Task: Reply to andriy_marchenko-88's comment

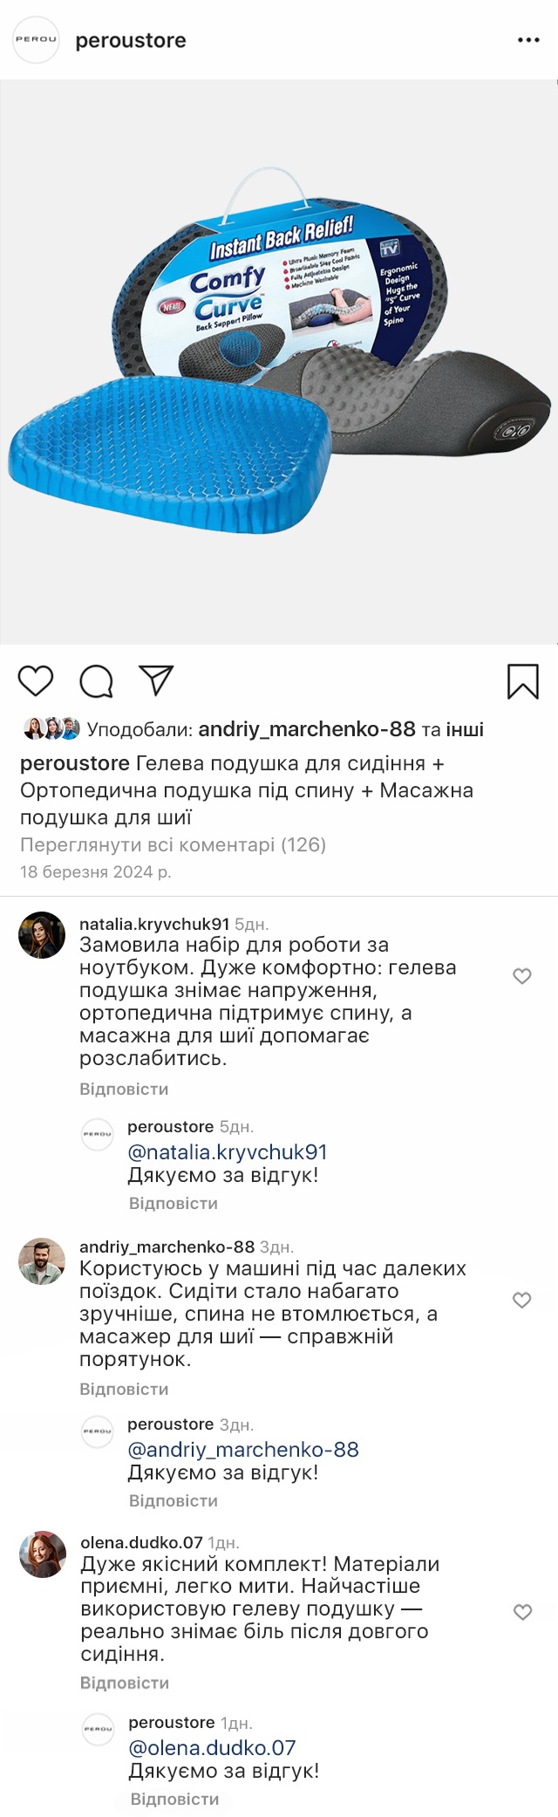Action: pos(124,1389)
